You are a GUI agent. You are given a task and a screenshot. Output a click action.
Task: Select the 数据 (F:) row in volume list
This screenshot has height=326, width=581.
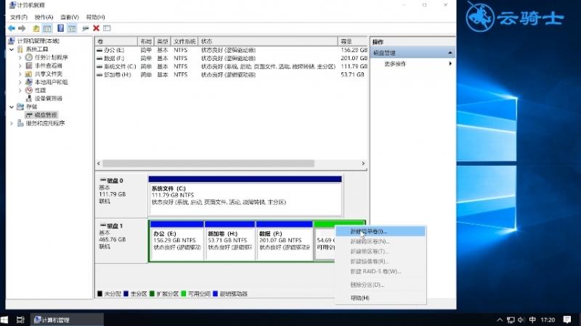coord(232,58)
